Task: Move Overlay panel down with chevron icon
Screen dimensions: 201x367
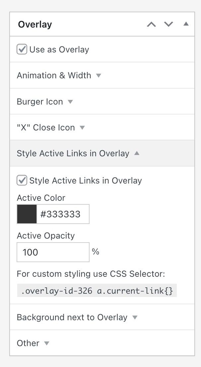Action: pyautogui.click(x=169, y=25)
